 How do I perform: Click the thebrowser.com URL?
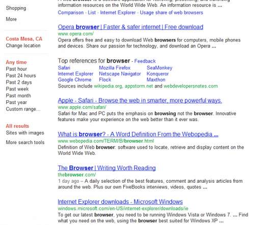click(x=77, y=175)
